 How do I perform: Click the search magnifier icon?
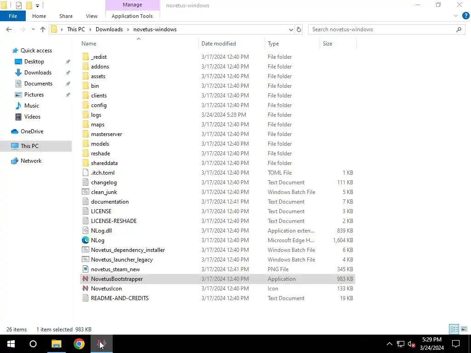[459, 29]
